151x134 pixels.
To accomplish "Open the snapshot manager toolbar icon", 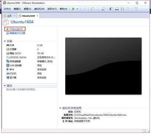I will click(103, 9).
